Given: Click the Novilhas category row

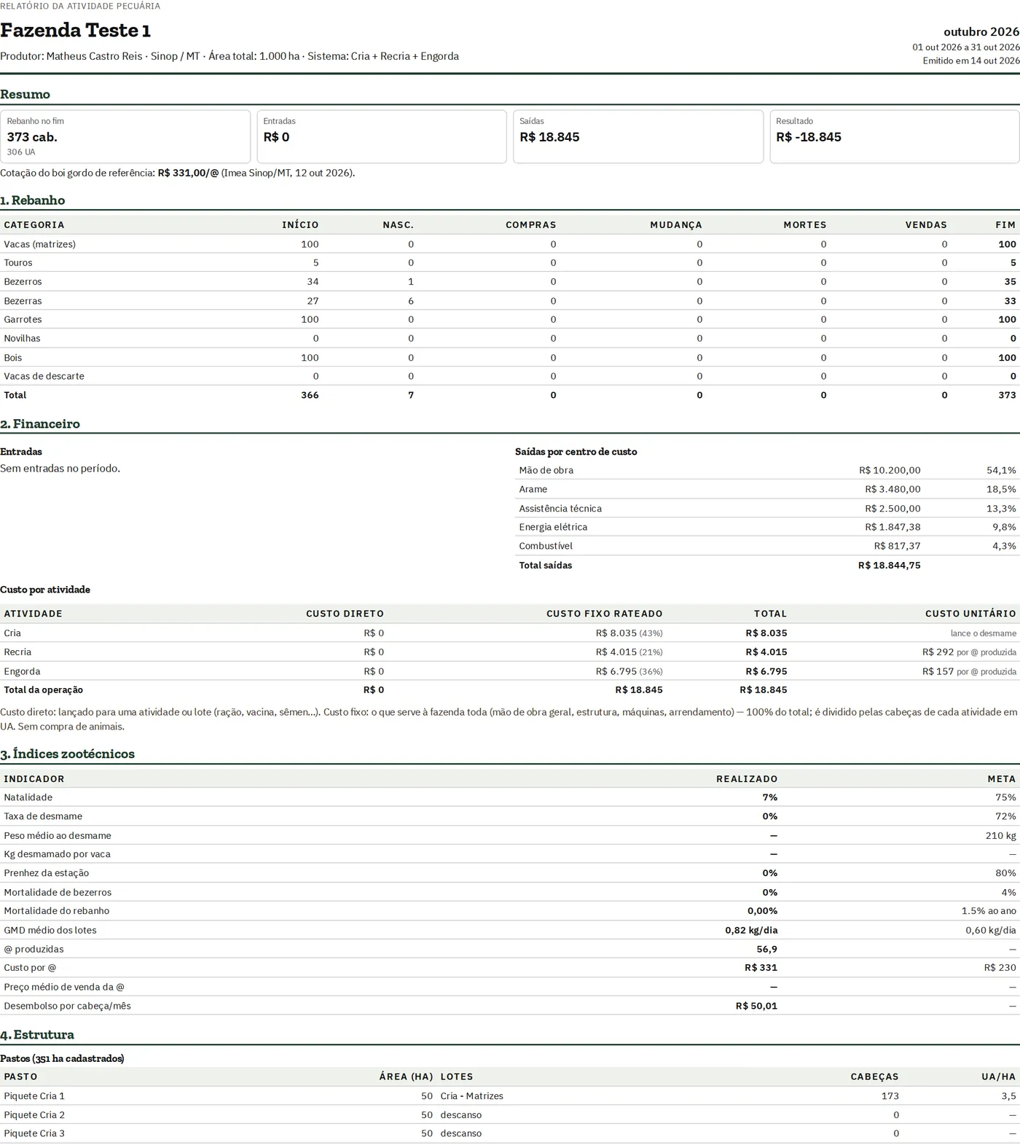Looking at the screenshot, I should 510,339.
